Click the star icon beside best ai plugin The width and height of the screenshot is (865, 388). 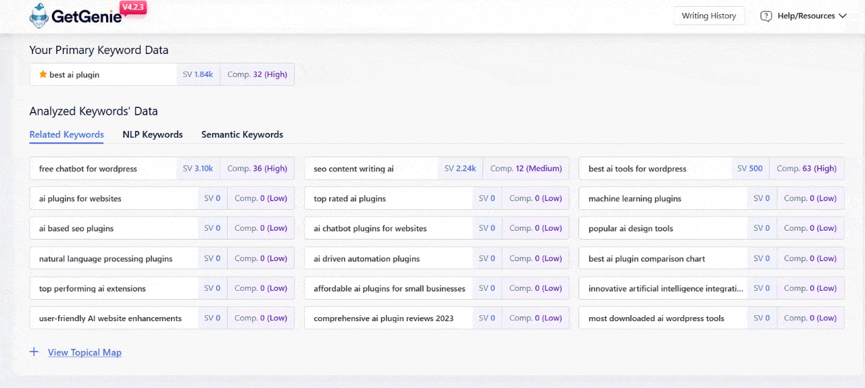click(x=43, y=75)
